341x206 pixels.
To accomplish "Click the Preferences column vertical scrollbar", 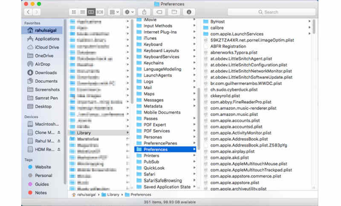I will (x=314, y=26).
